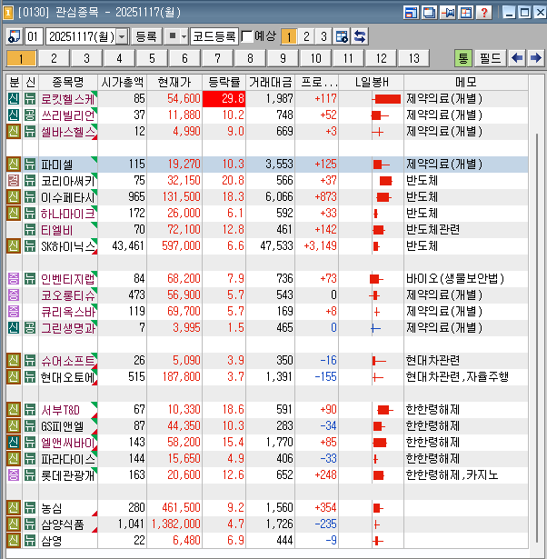Switch to group tab 13
The image size is (547, 559).
(x=414, y=58)
